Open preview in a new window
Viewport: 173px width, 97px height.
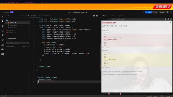[171, 19]
